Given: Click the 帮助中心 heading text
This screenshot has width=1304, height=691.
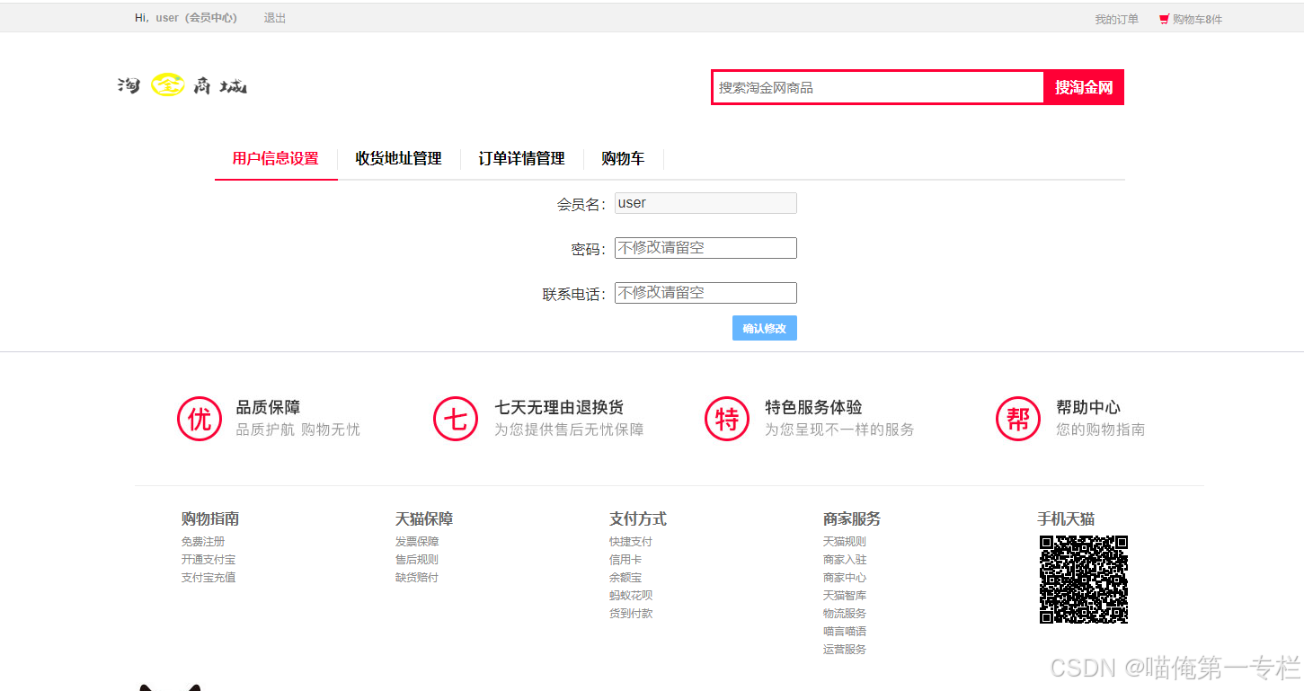Looking at the screenshot, I should click(x=1088, y=408).
